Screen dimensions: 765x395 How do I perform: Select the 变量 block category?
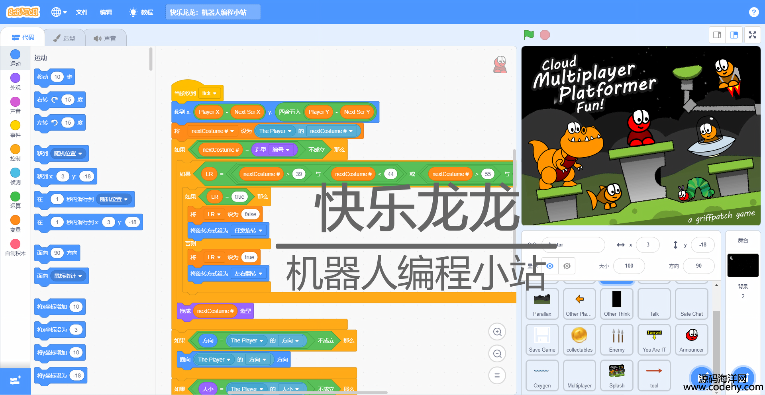click(16, 224)
